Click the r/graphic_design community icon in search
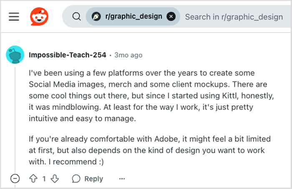Screen dimensions: 292x189 [x=97, y=17]
